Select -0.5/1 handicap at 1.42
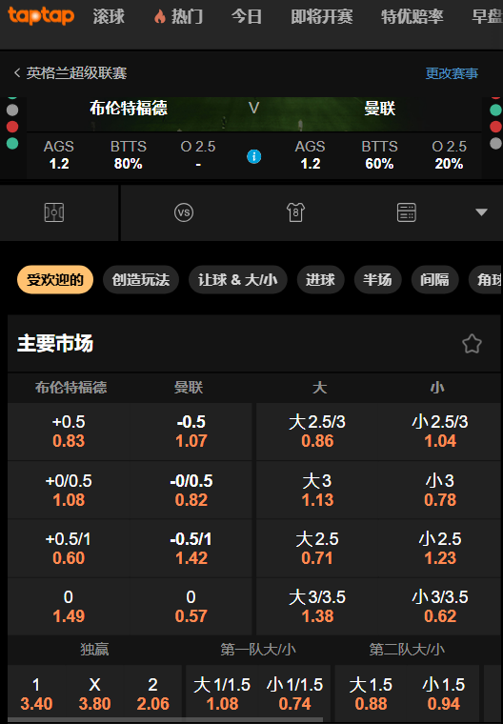The width and height of the screenshot is (503, 724). tap(191, 549)
